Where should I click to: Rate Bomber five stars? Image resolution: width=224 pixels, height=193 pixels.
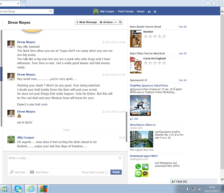pyautogui.click(x=164, y=37)
